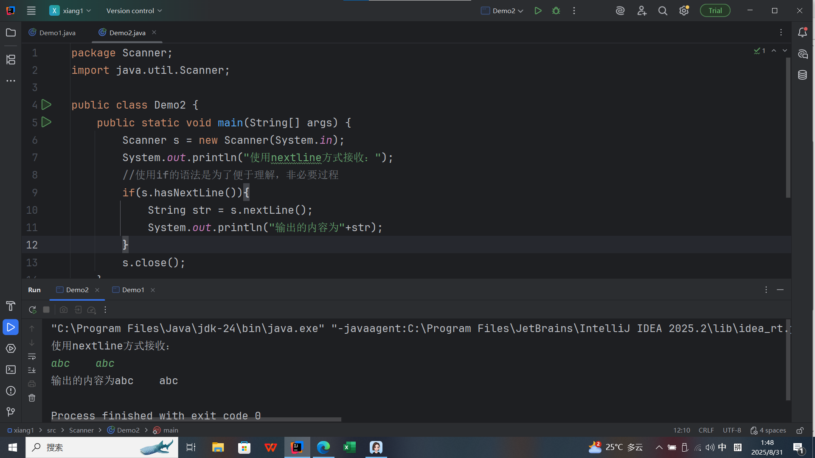Viewport: 815px width, 458px height.
Task: Toggle read-only lock in the status bar
Action: tap(800, 430)
